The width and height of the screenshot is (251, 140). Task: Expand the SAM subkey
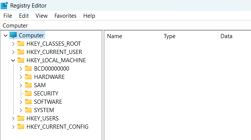[x=21, y=85]
